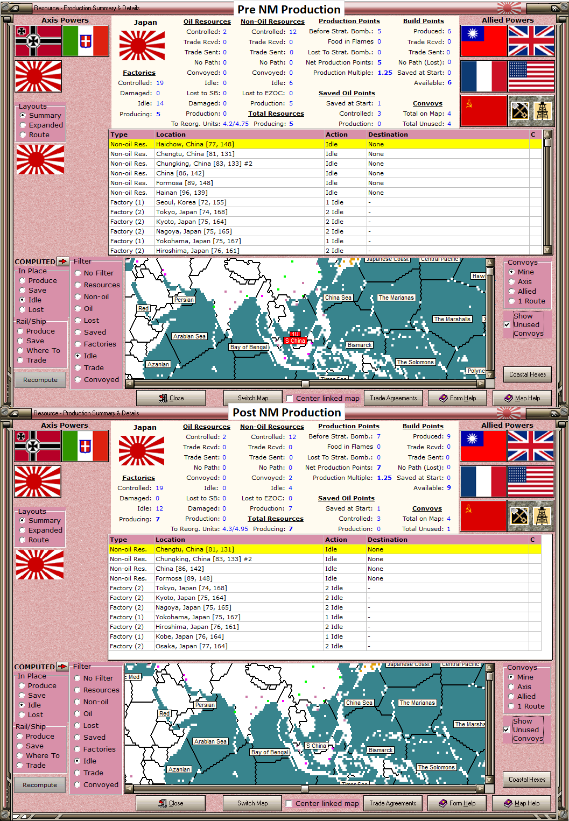Select Axis convoys option in Pre NM window
569x821 pixels.
click(x=520, y=281)
